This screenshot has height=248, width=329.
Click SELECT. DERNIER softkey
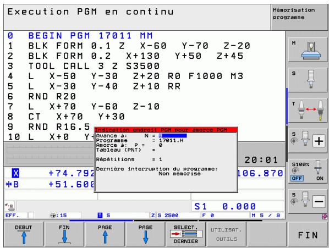tap(186, 234)
